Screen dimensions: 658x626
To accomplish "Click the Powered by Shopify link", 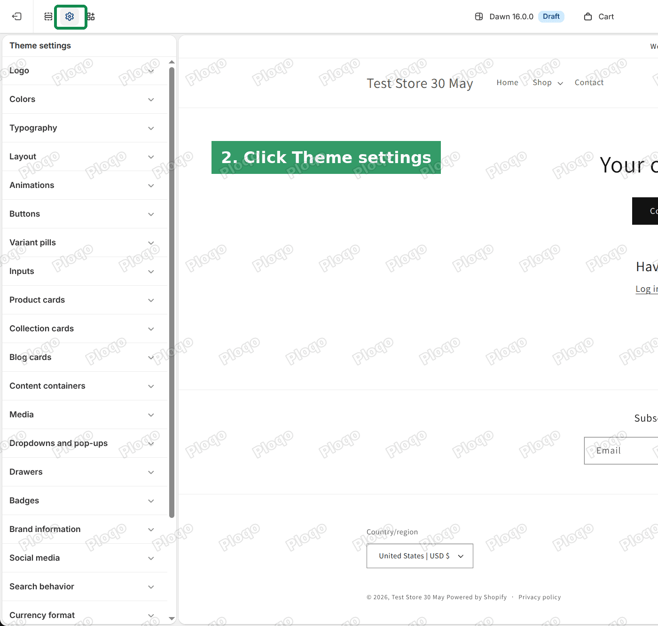I will [x=477, y=597].
